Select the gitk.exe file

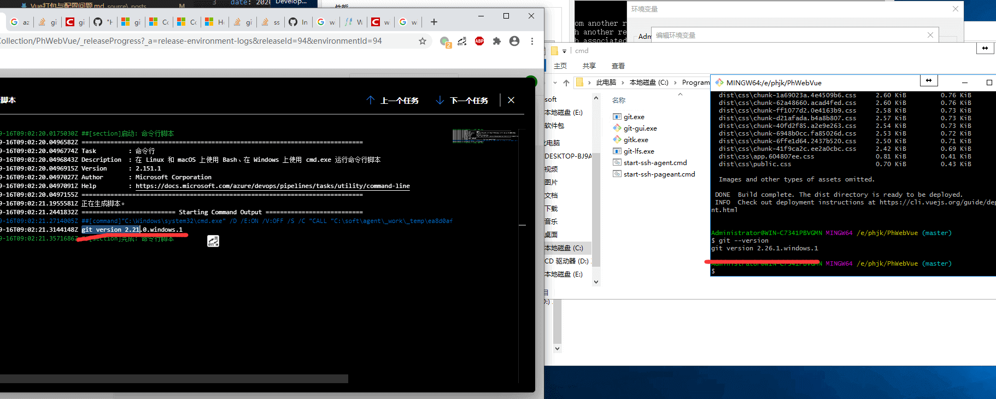[636, 140]
